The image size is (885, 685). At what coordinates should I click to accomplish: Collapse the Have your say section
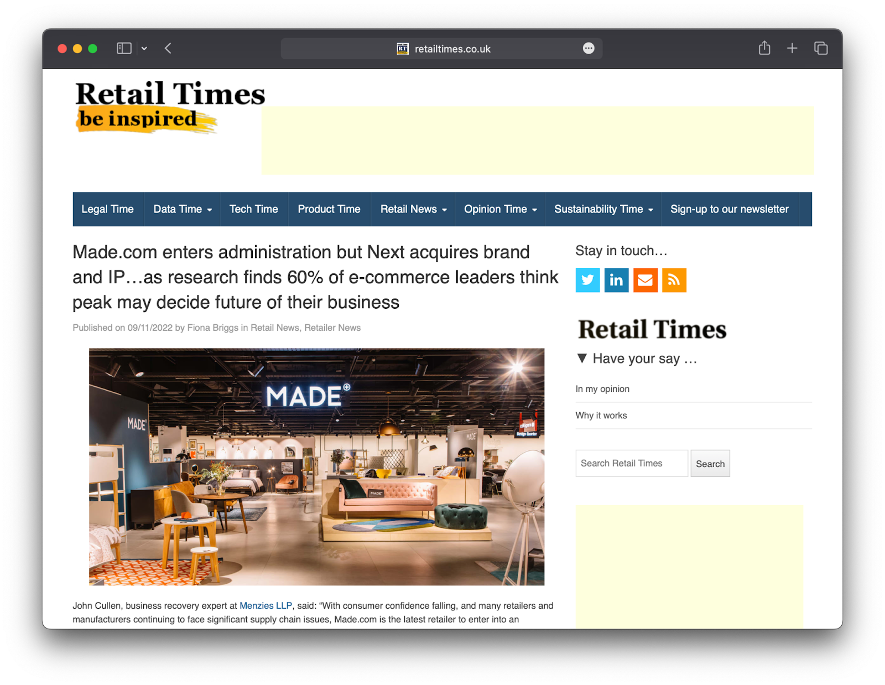point(582,358)
